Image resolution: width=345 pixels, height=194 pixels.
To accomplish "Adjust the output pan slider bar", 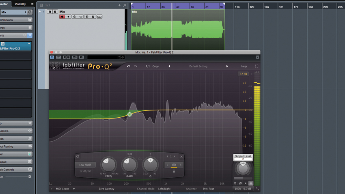I will point(243,178).
